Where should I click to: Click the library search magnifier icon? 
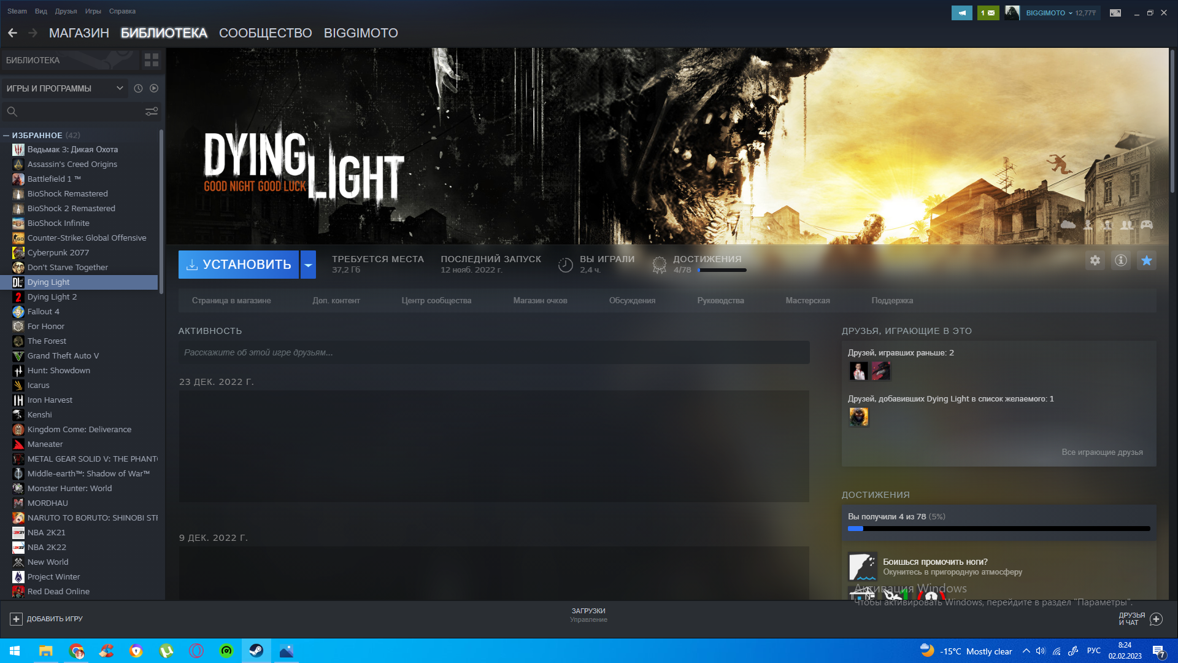[x=12, y=112]
